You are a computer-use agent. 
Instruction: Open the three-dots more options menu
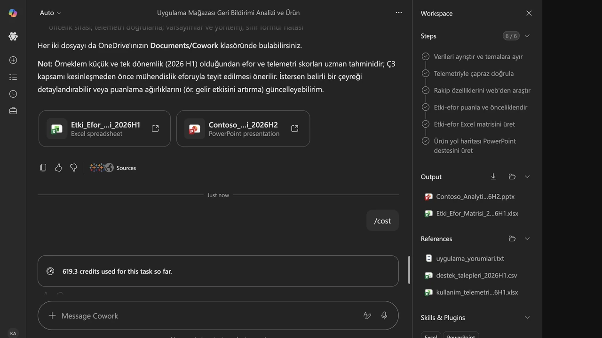(399, 13)
